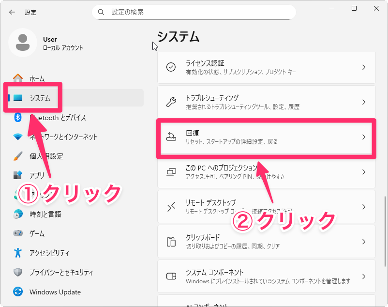Click the プライバシーとセキュリティ shield icon
Viewport: 388px width, 307px height.
[18, 273]
